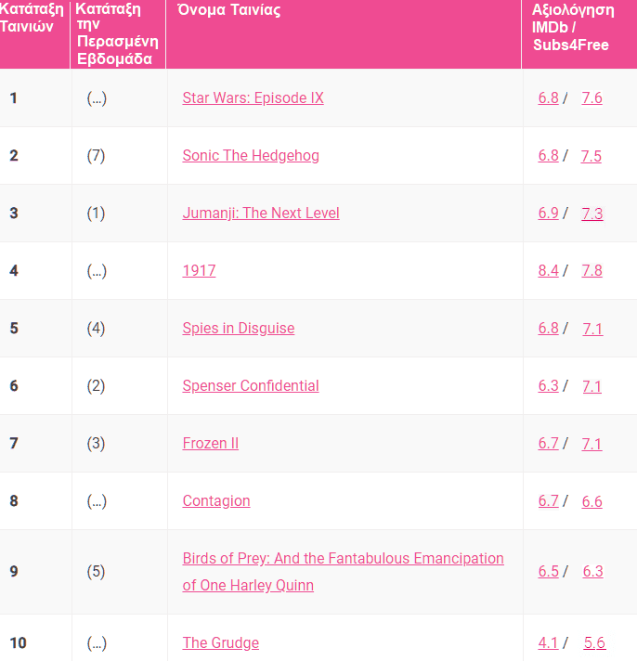This screenshot has height=661, width=637.
Task: Open the Sonic The Hedgehog movie link
Action: [251, 156]
